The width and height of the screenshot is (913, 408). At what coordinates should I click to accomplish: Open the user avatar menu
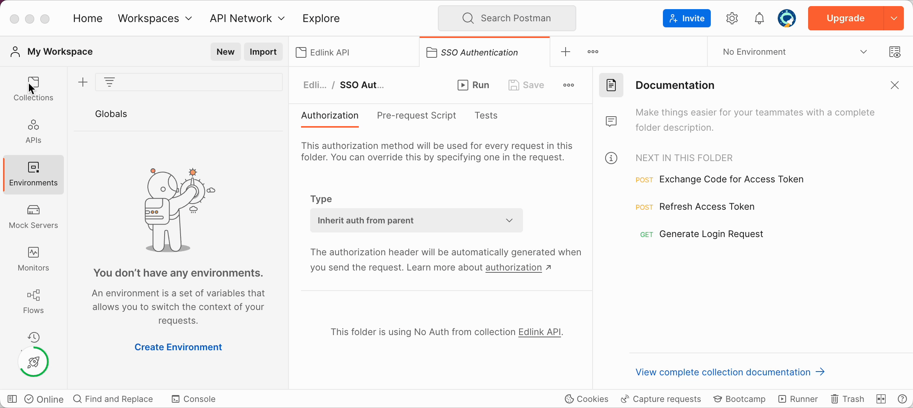tap(786, 18)
